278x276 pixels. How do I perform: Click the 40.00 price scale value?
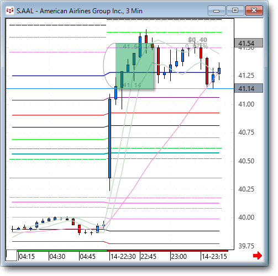[x=246, y=217]
